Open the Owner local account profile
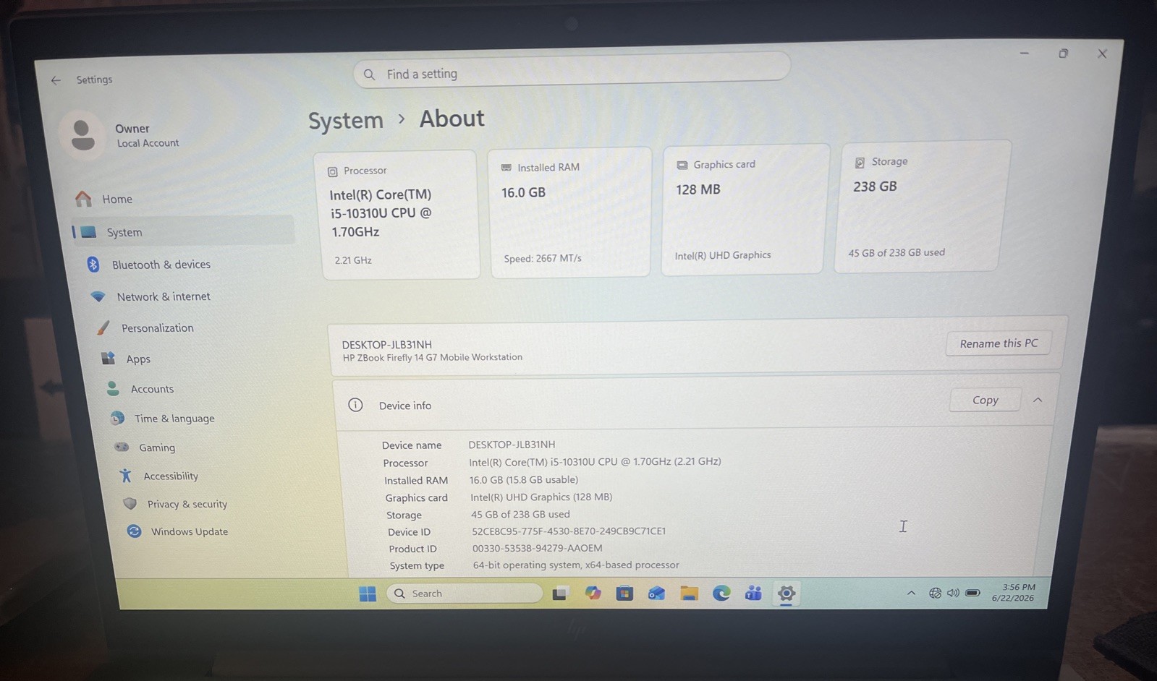Image resolution: width=1157 pixels, height=681 pixels. (x=122, y=135)
